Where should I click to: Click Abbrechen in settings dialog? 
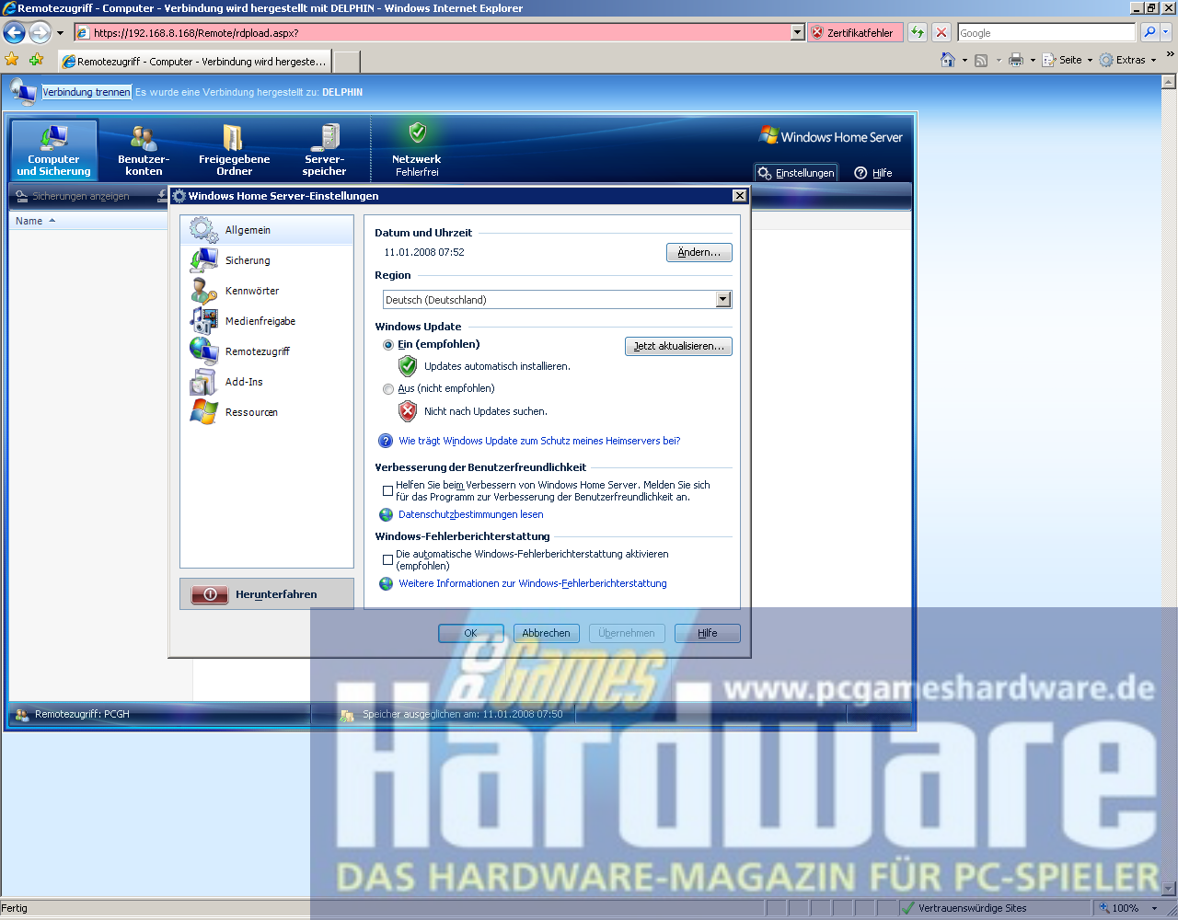[546, 633]
